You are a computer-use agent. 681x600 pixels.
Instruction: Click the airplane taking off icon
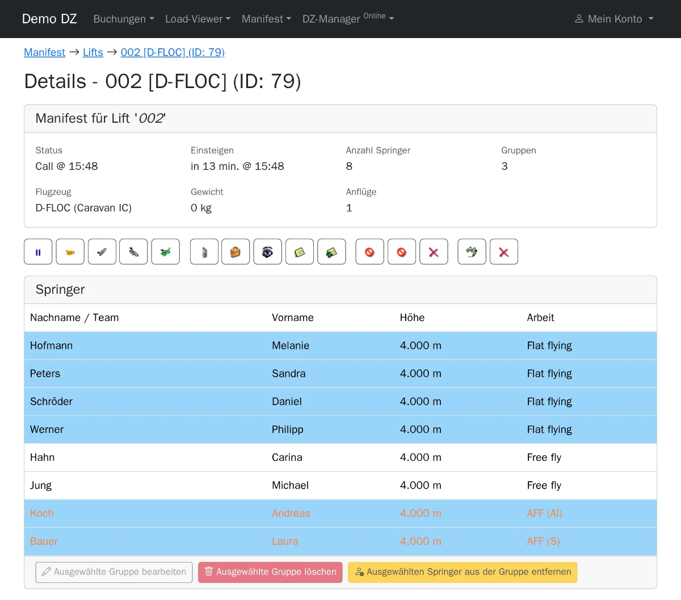pyautogui.click(x=102, y=252)
